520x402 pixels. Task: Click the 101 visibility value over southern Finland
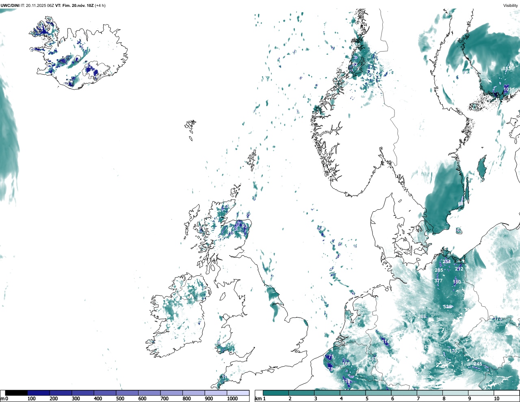pyautogui.click(x=508, y=89)
